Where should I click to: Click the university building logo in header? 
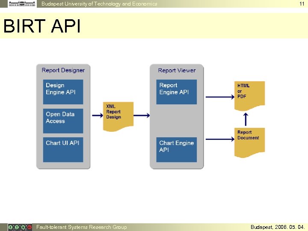(22, 4)
